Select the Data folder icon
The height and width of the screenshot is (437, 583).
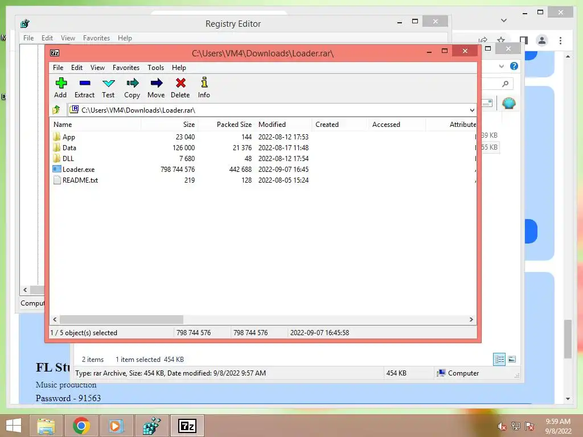click(56, 147)
